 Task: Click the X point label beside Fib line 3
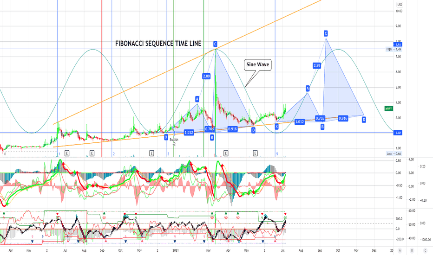[x=166, y=137]
